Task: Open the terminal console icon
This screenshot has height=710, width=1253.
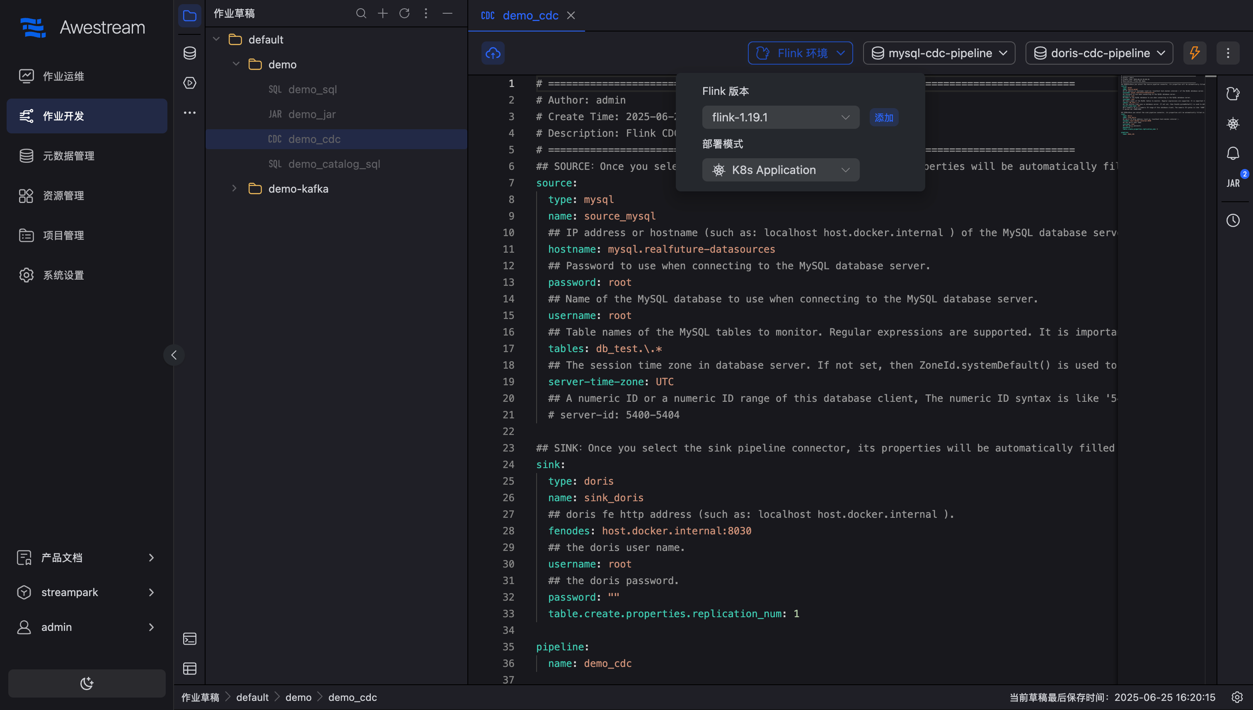Action: click(189, 639)
